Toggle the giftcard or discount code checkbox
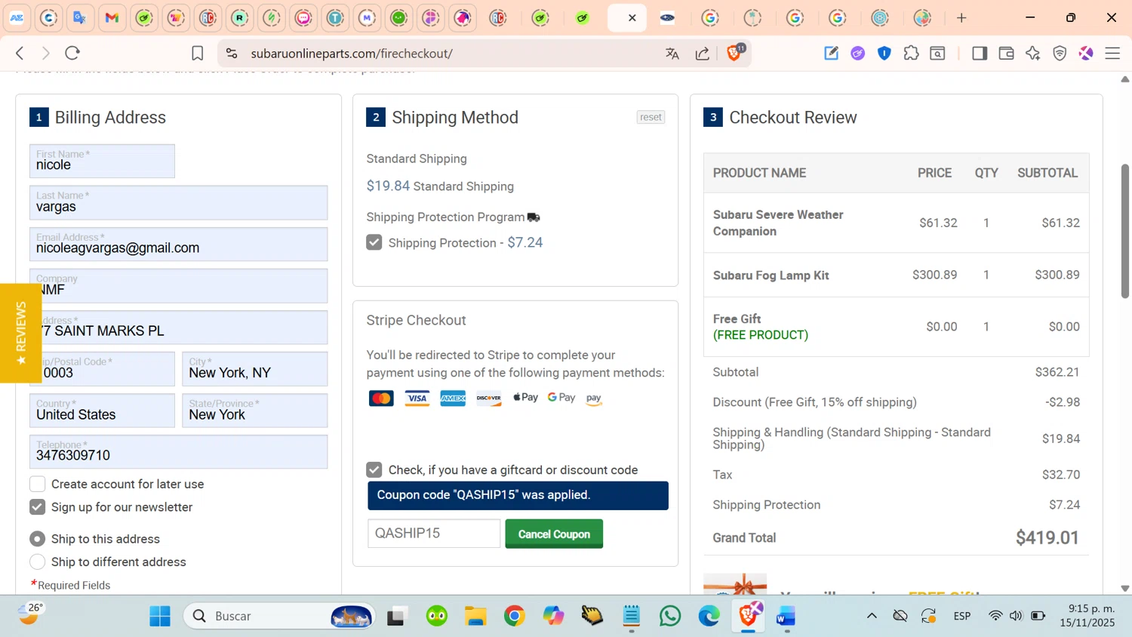The width and height of the screenshot is (1132, 637). point(374,469)
